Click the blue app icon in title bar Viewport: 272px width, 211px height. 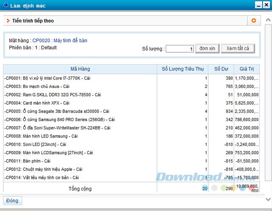point(6,6)
